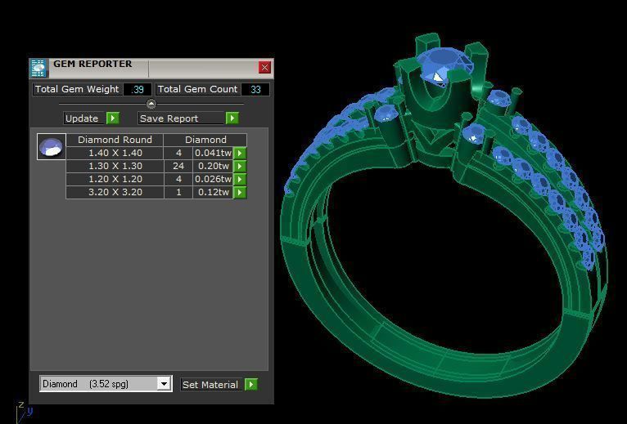The image size is (627, 424).
Task: Click the Set Material label
Action: point(210,385)
